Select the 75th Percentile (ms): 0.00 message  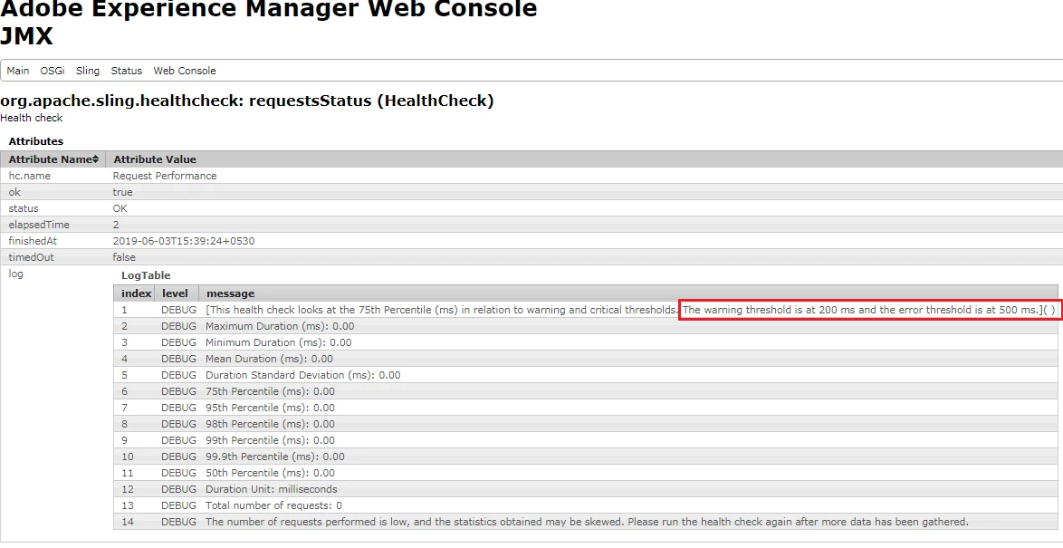(x=271, y=391)
